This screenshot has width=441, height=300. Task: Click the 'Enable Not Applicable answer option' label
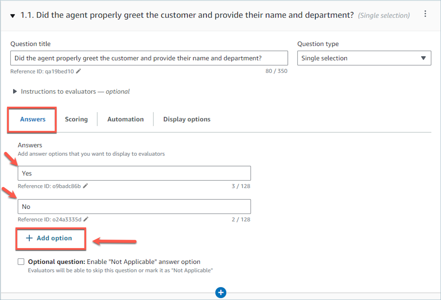(143, 262)
